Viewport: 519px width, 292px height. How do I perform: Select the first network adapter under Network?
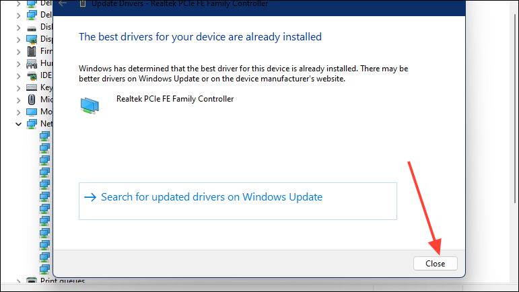44,136
